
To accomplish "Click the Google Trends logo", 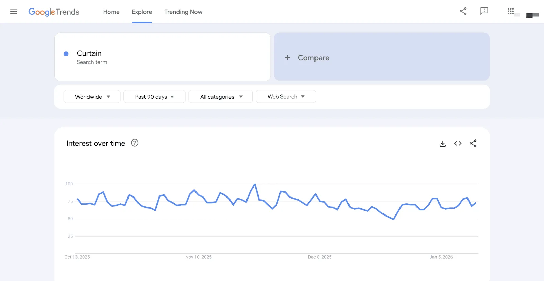I will (x=54, y=12).
